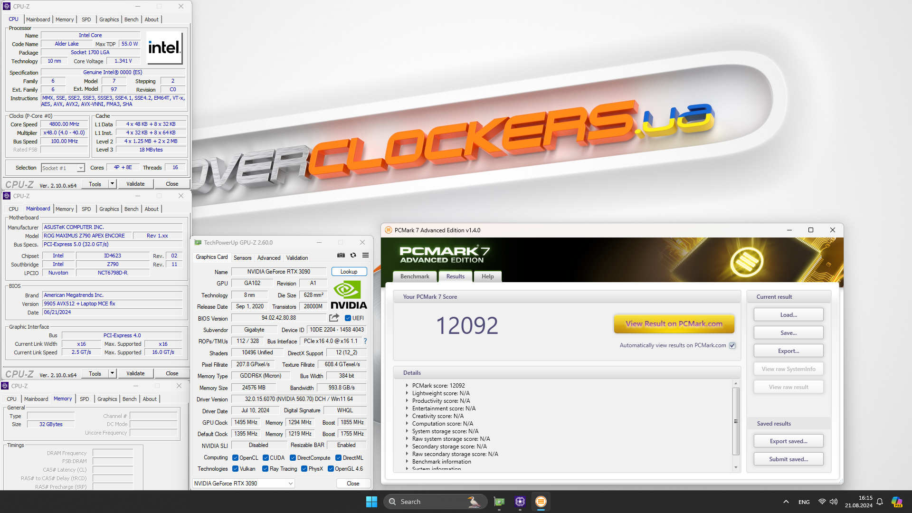Toggle the DirectML checkbox
Viewport: 912px width, 513px height.
[x=338, y=458]
